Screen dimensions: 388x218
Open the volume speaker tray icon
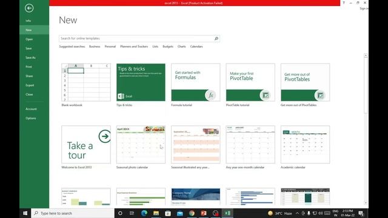click(321, 213)
